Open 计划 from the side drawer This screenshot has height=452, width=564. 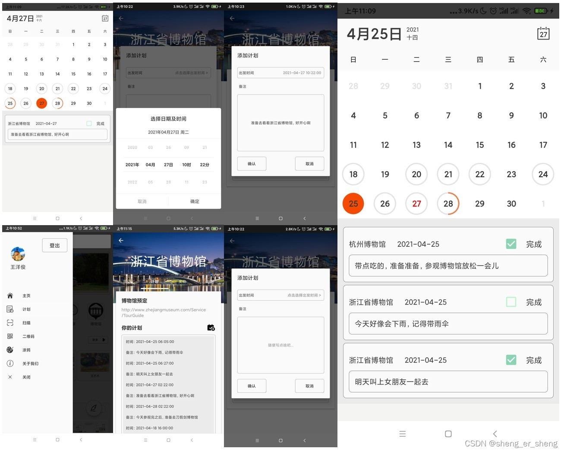coord(26,309)
